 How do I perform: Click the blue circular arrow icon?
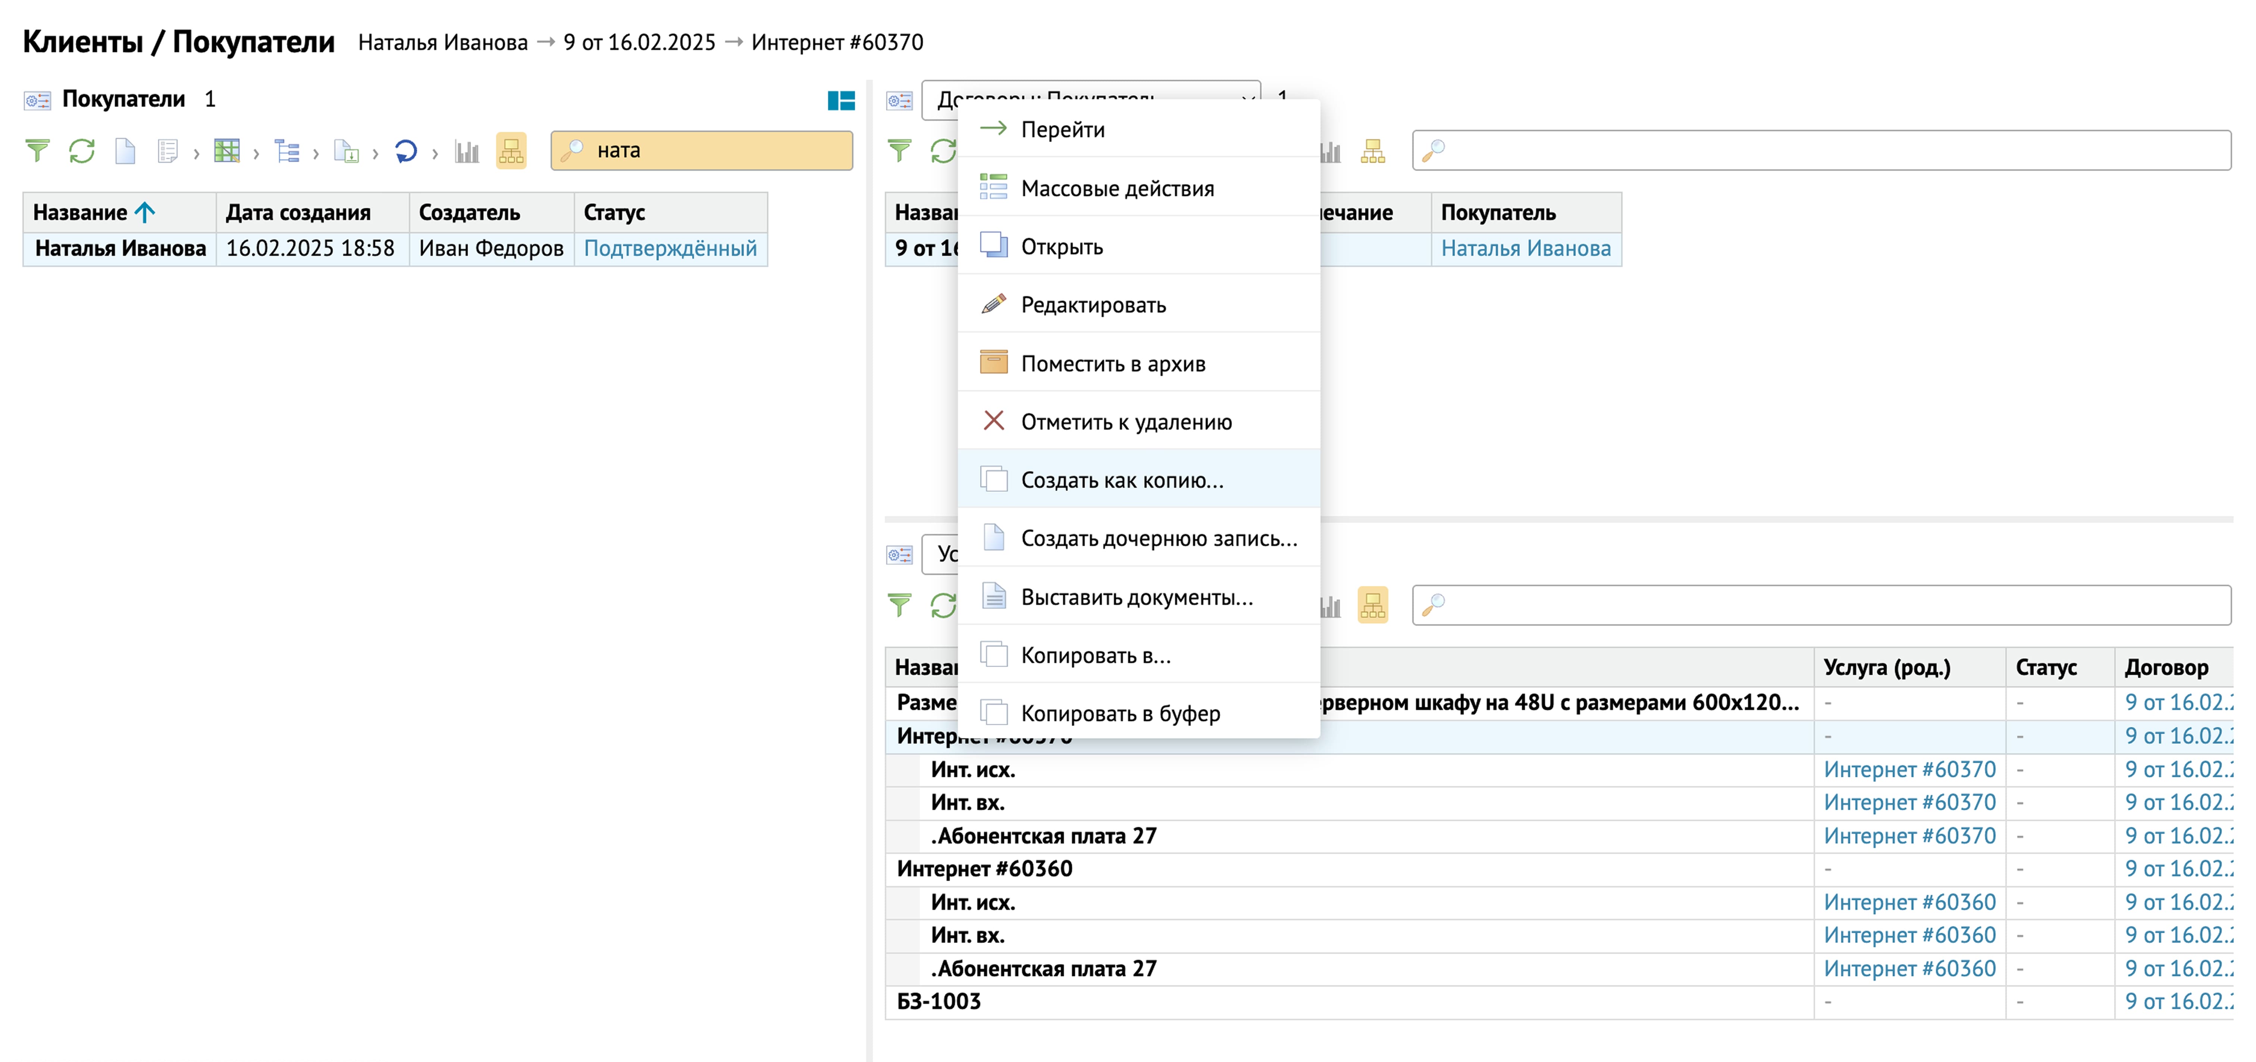click(x=405, y=151)
